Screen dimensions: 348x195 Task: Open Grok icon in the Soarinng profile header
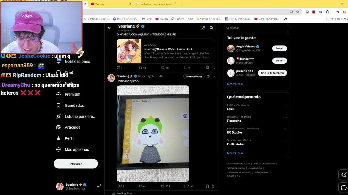tap(203, 28)
